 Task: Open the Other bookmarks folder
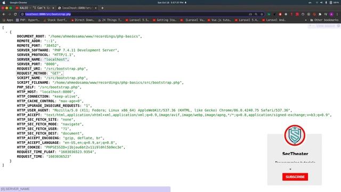324,20
